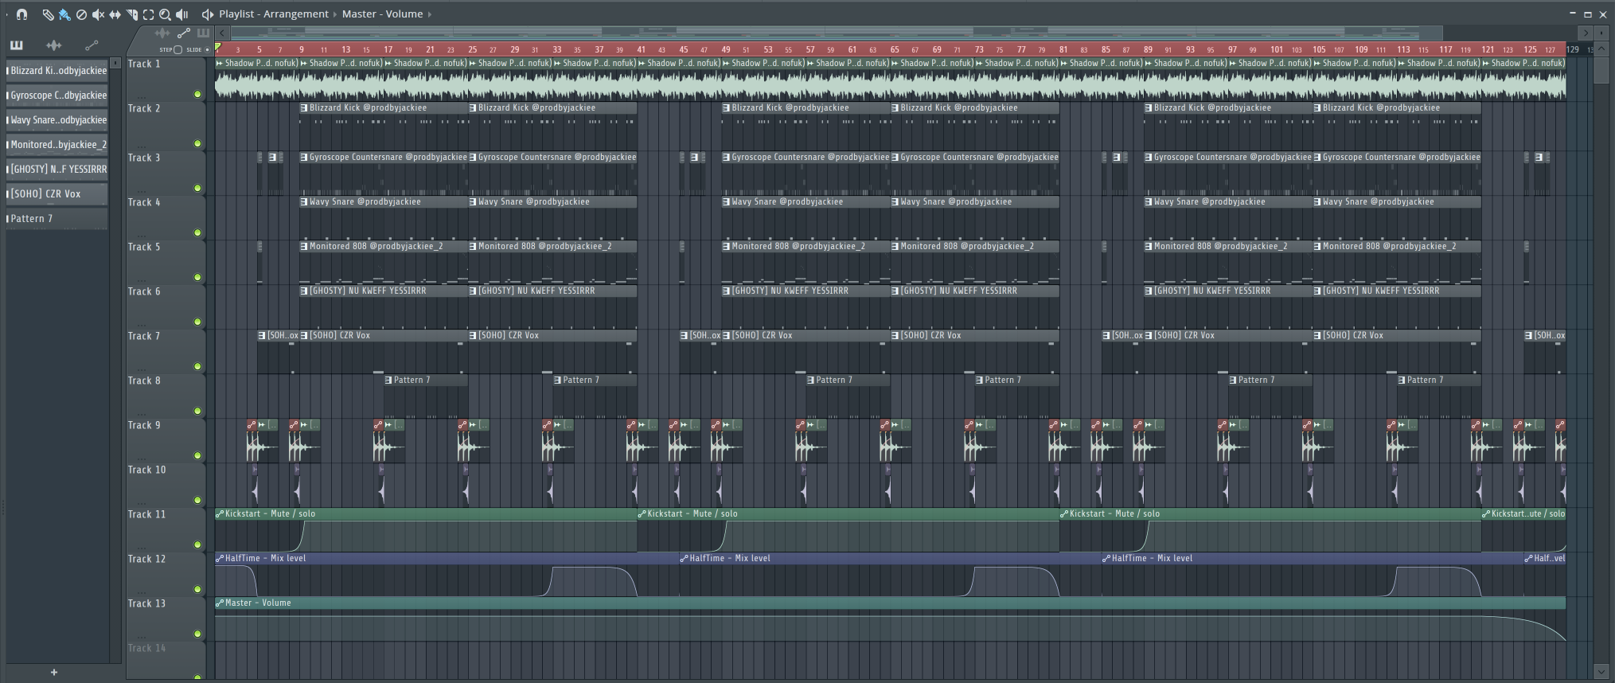Image resolution: width=1615 pixels, height=683 pixels.
Task: Open Master - Volume breadcrumb menu
Action: (x=383, y=14)
